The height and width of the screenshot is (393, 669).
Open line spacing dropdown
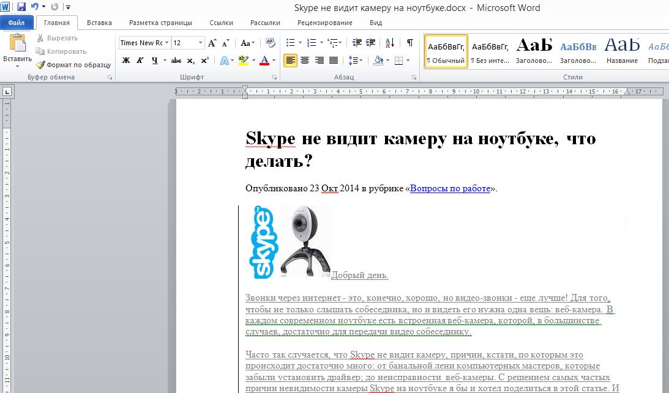click(x=356, y=61)
